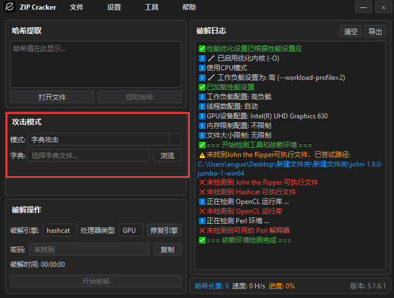Open the 模式 attack mode dropdown
Viewport: 394px width, 298px height.
104,139
